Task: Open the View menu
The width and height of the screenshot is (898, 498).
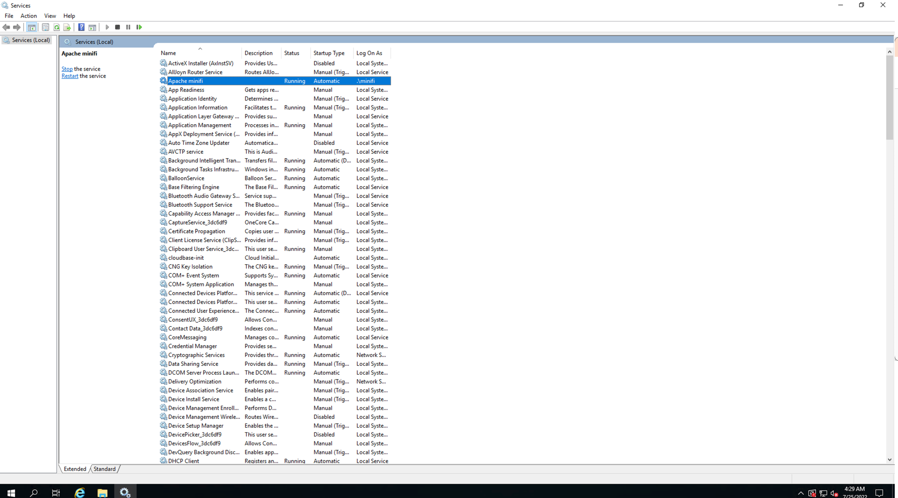Action: 50,16
